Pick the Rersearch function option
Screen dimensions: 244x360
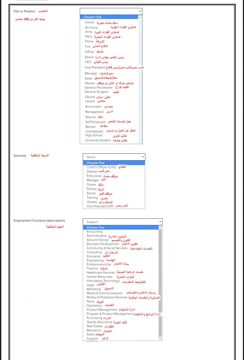click(94, 330)
